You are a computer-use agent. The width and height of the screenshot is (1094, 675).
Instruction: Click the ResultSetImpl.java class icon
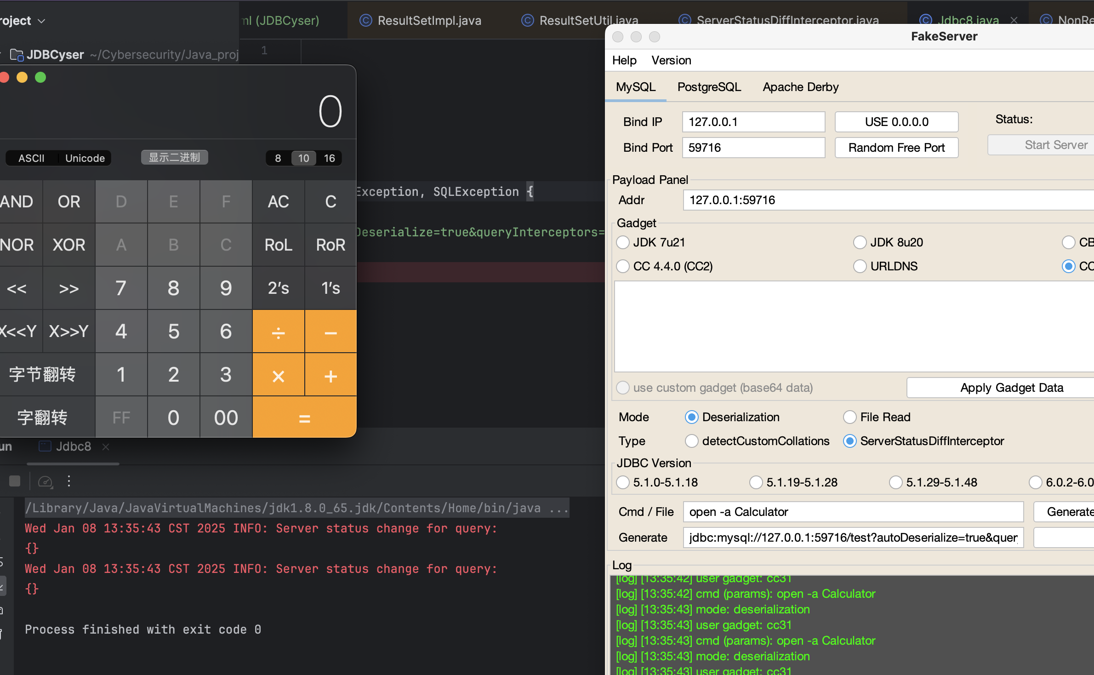365,20
